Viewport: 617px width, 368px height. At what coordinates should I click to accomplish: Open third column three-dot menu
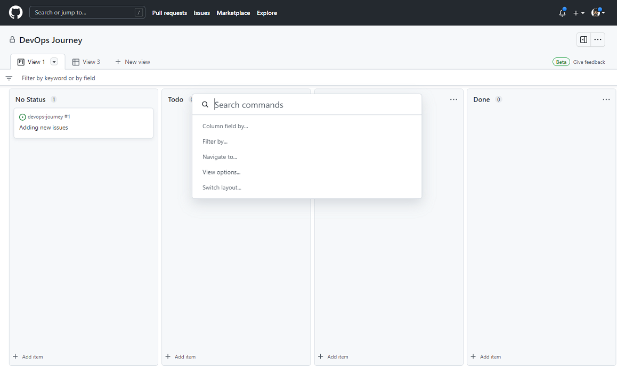coord(453,99)
